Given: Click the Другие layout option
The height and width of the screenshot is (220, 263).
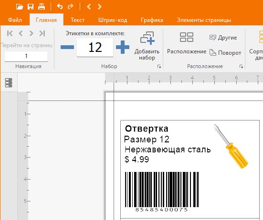Looking at the screenshot, I should [223, 38].
